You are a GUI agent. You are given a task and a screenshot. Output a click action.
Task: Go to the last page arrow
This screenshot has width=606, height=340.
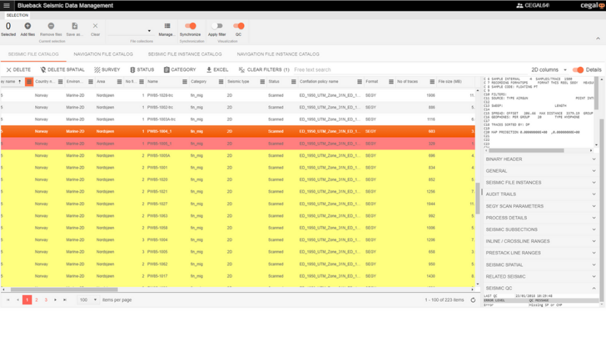[64, 300]
